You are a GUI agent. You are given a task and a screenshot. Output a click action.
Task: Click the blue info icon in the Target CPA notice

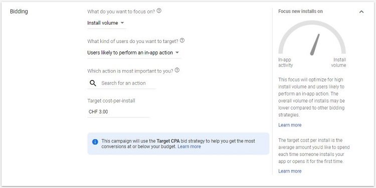95,142
